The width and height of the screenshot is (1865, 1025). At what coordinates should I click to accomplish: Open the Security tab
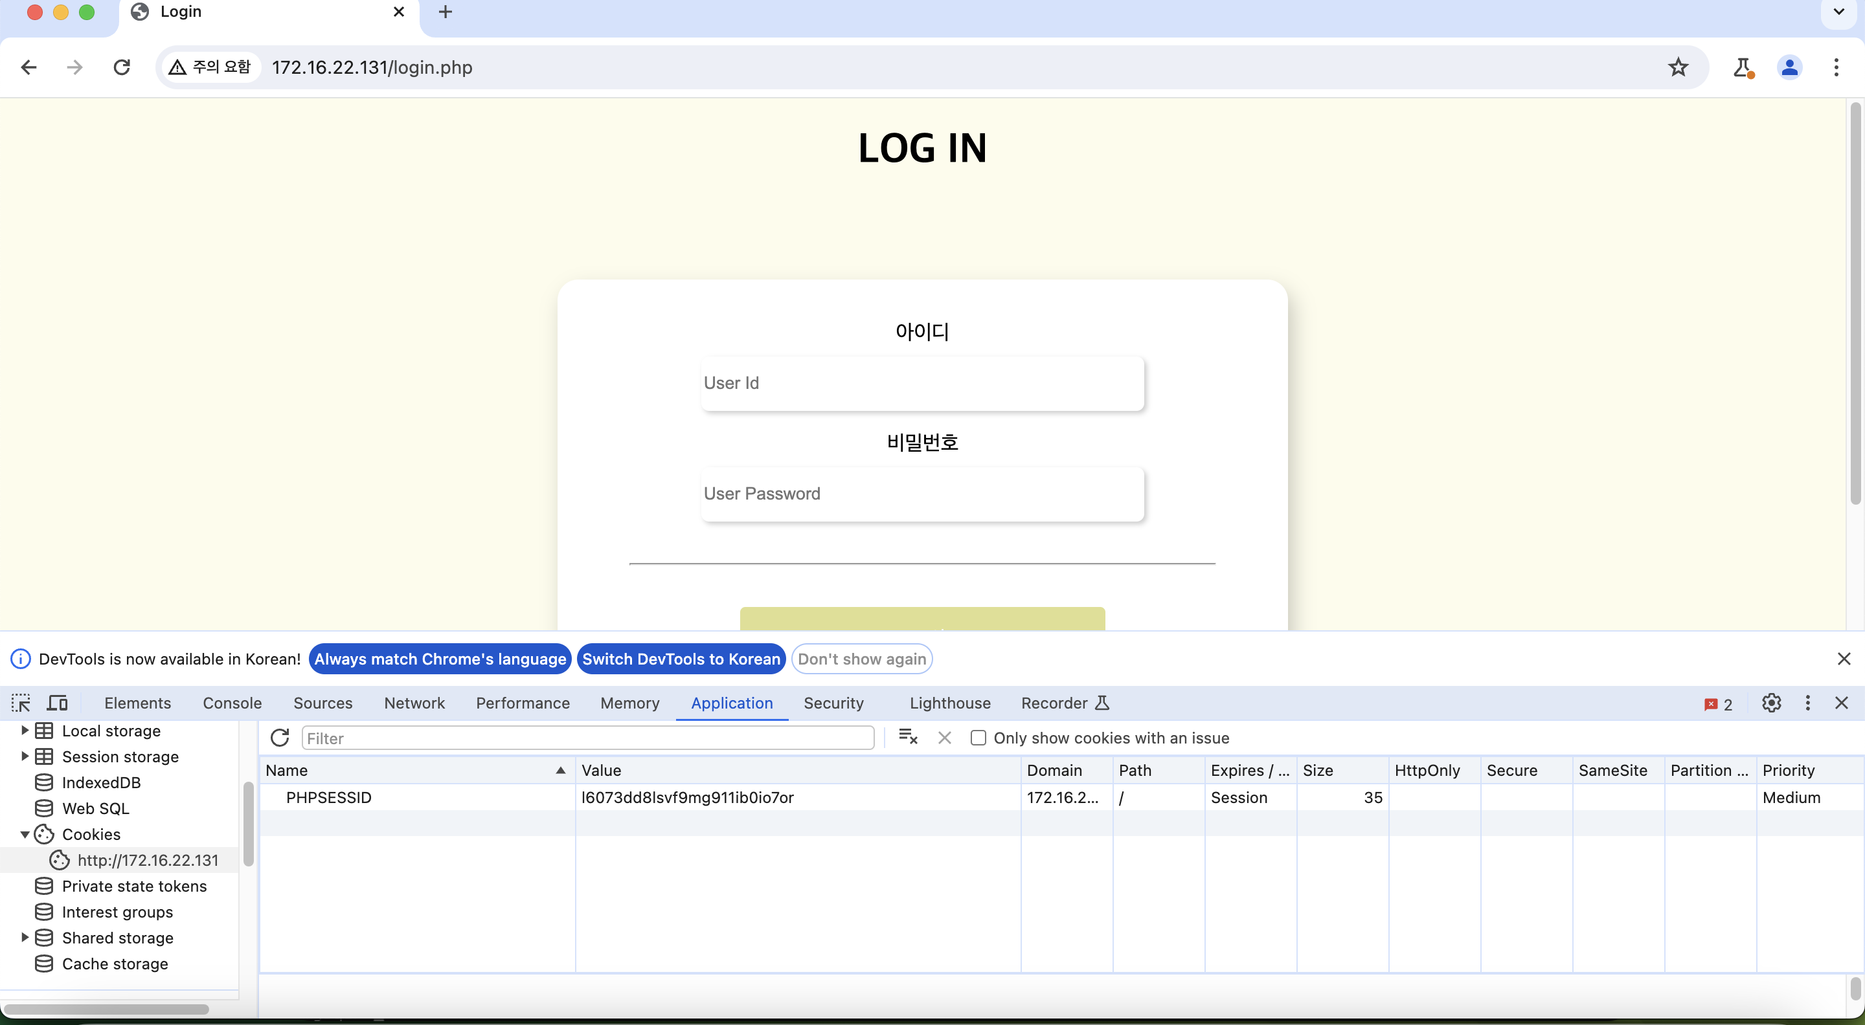point(833,703)
